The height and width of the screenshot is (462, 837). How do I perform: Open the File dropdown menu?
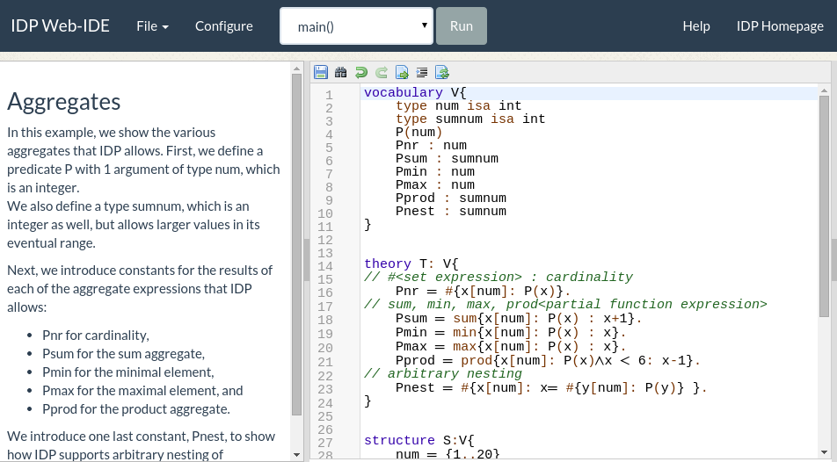(152, 25)
